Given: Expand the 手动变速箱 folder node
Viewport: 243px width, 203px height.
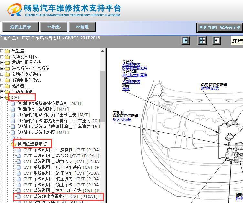Looking at the screenshot, I should click(2, 92).
